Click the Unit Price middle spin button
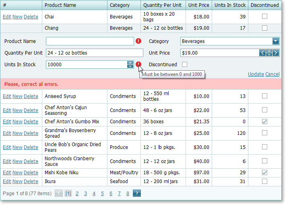287x206 pixels. click(x=269, y=53)
